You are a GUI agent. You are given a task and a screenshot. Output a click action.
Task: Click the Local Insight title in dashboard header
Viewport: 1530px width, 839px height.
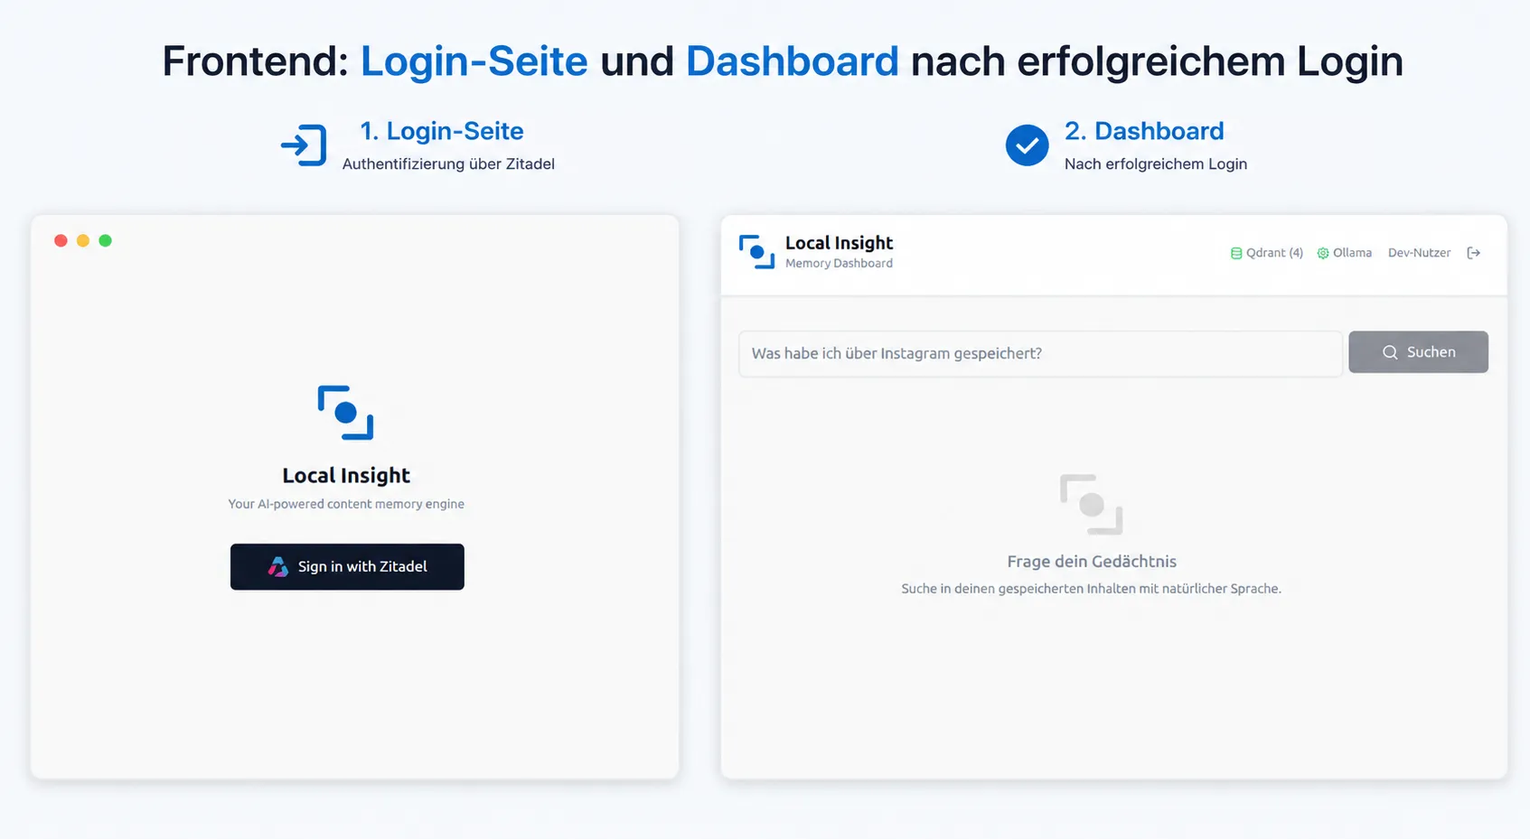pos(839,243)
